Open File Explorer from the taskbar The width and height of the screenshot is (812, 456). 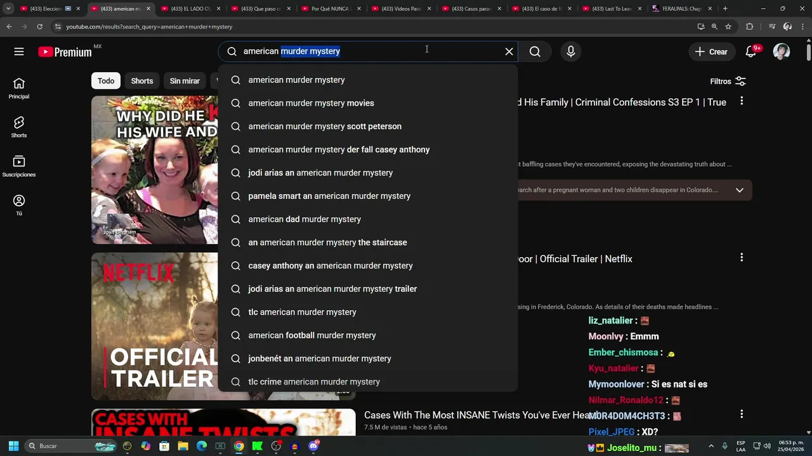pos(183,446)
